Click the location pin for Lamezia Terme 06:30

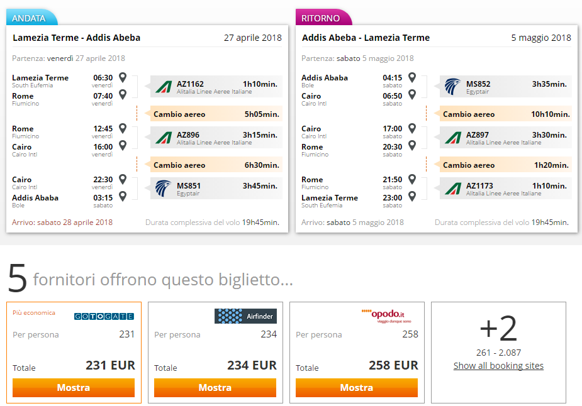click(x=123, y=77)
